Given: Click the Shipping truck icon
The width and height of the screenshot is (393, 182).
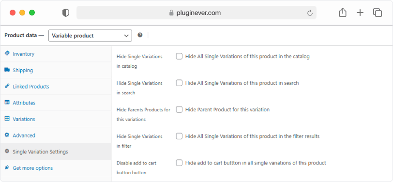Looking at the screenshot, I should (x=7, y=70).
